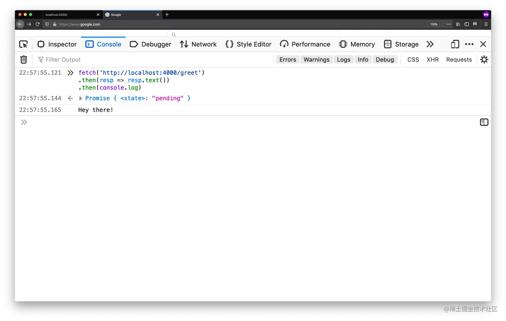Clear console output with trash icon
The image size is (506, 321).
coord(24,60)
